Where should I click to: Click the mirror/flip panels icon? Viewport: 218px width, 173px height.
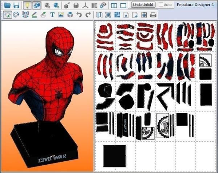94,5
